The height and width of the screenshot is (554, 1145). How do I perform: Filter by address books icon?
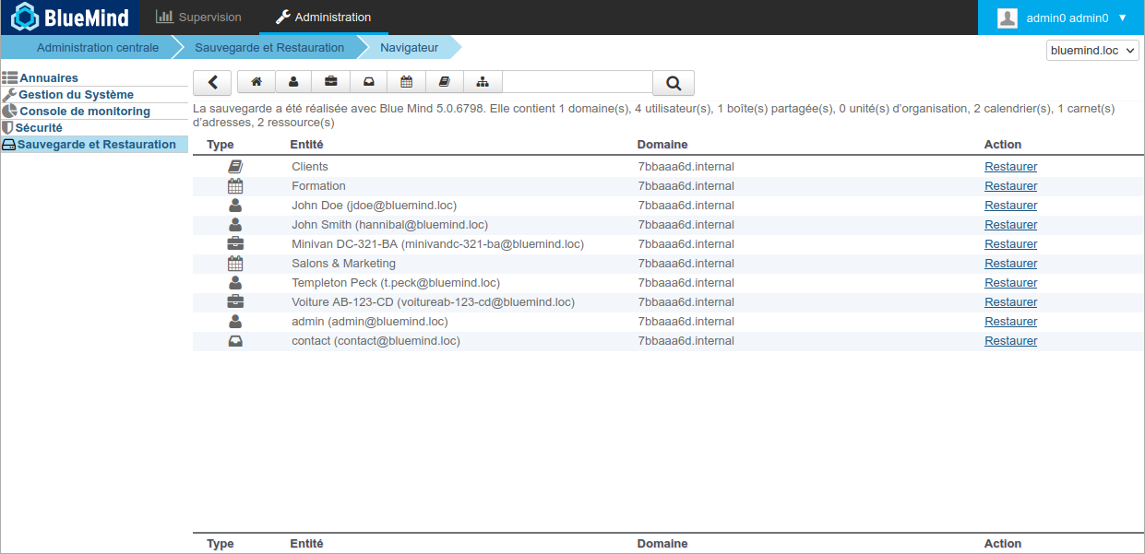click(x=444, y=82)
